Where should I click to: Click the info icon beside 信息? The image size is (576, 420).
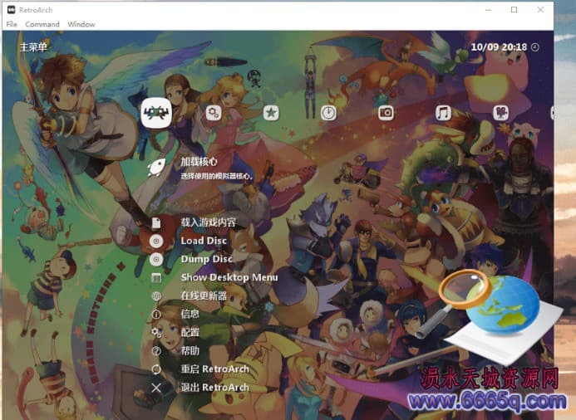[156, 315]
